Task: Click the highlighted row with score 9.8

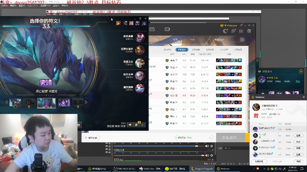Action: (197, 96)
